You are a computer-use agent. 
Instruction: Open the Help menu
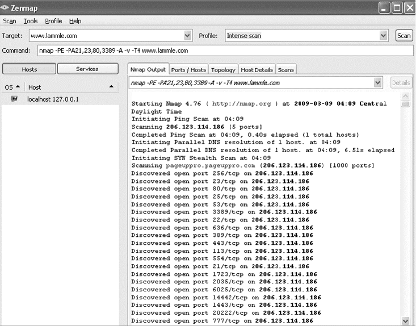pos(75,21)
